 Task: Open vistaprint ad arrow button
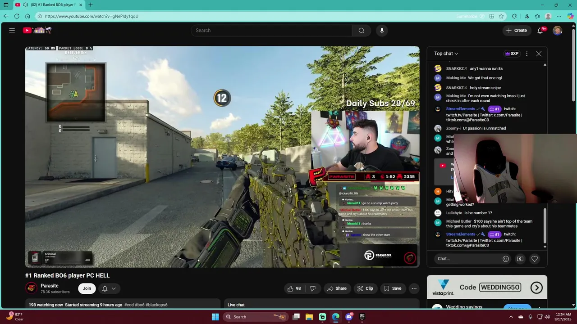click(536, 288)
